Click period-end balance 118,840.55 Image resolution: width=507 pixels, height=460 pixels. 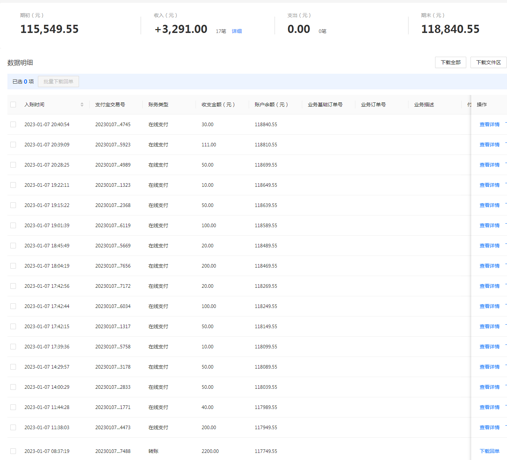[x=450, y=29]
